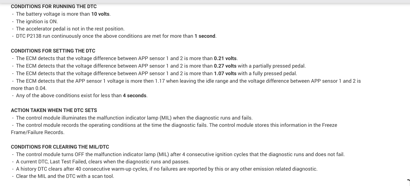Click the "CONDITIONS FOR RUNNING THE DTC" heading
Image resolution: width=410 pixels, height=186 pixels.
[54, 6]
